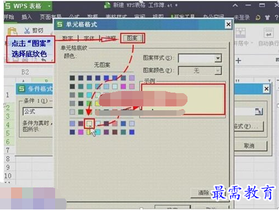Click the merge and center (合并居中) icon

tap(240, 33)
